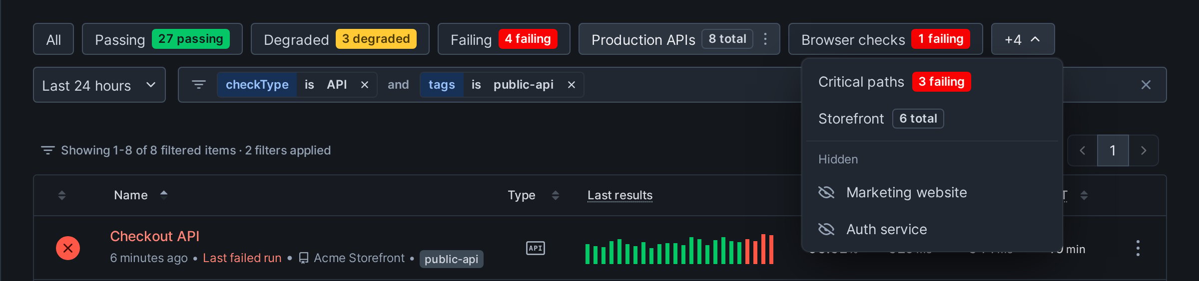Open the Last failed run link
1199x281 pixels.
pos(242,258)
